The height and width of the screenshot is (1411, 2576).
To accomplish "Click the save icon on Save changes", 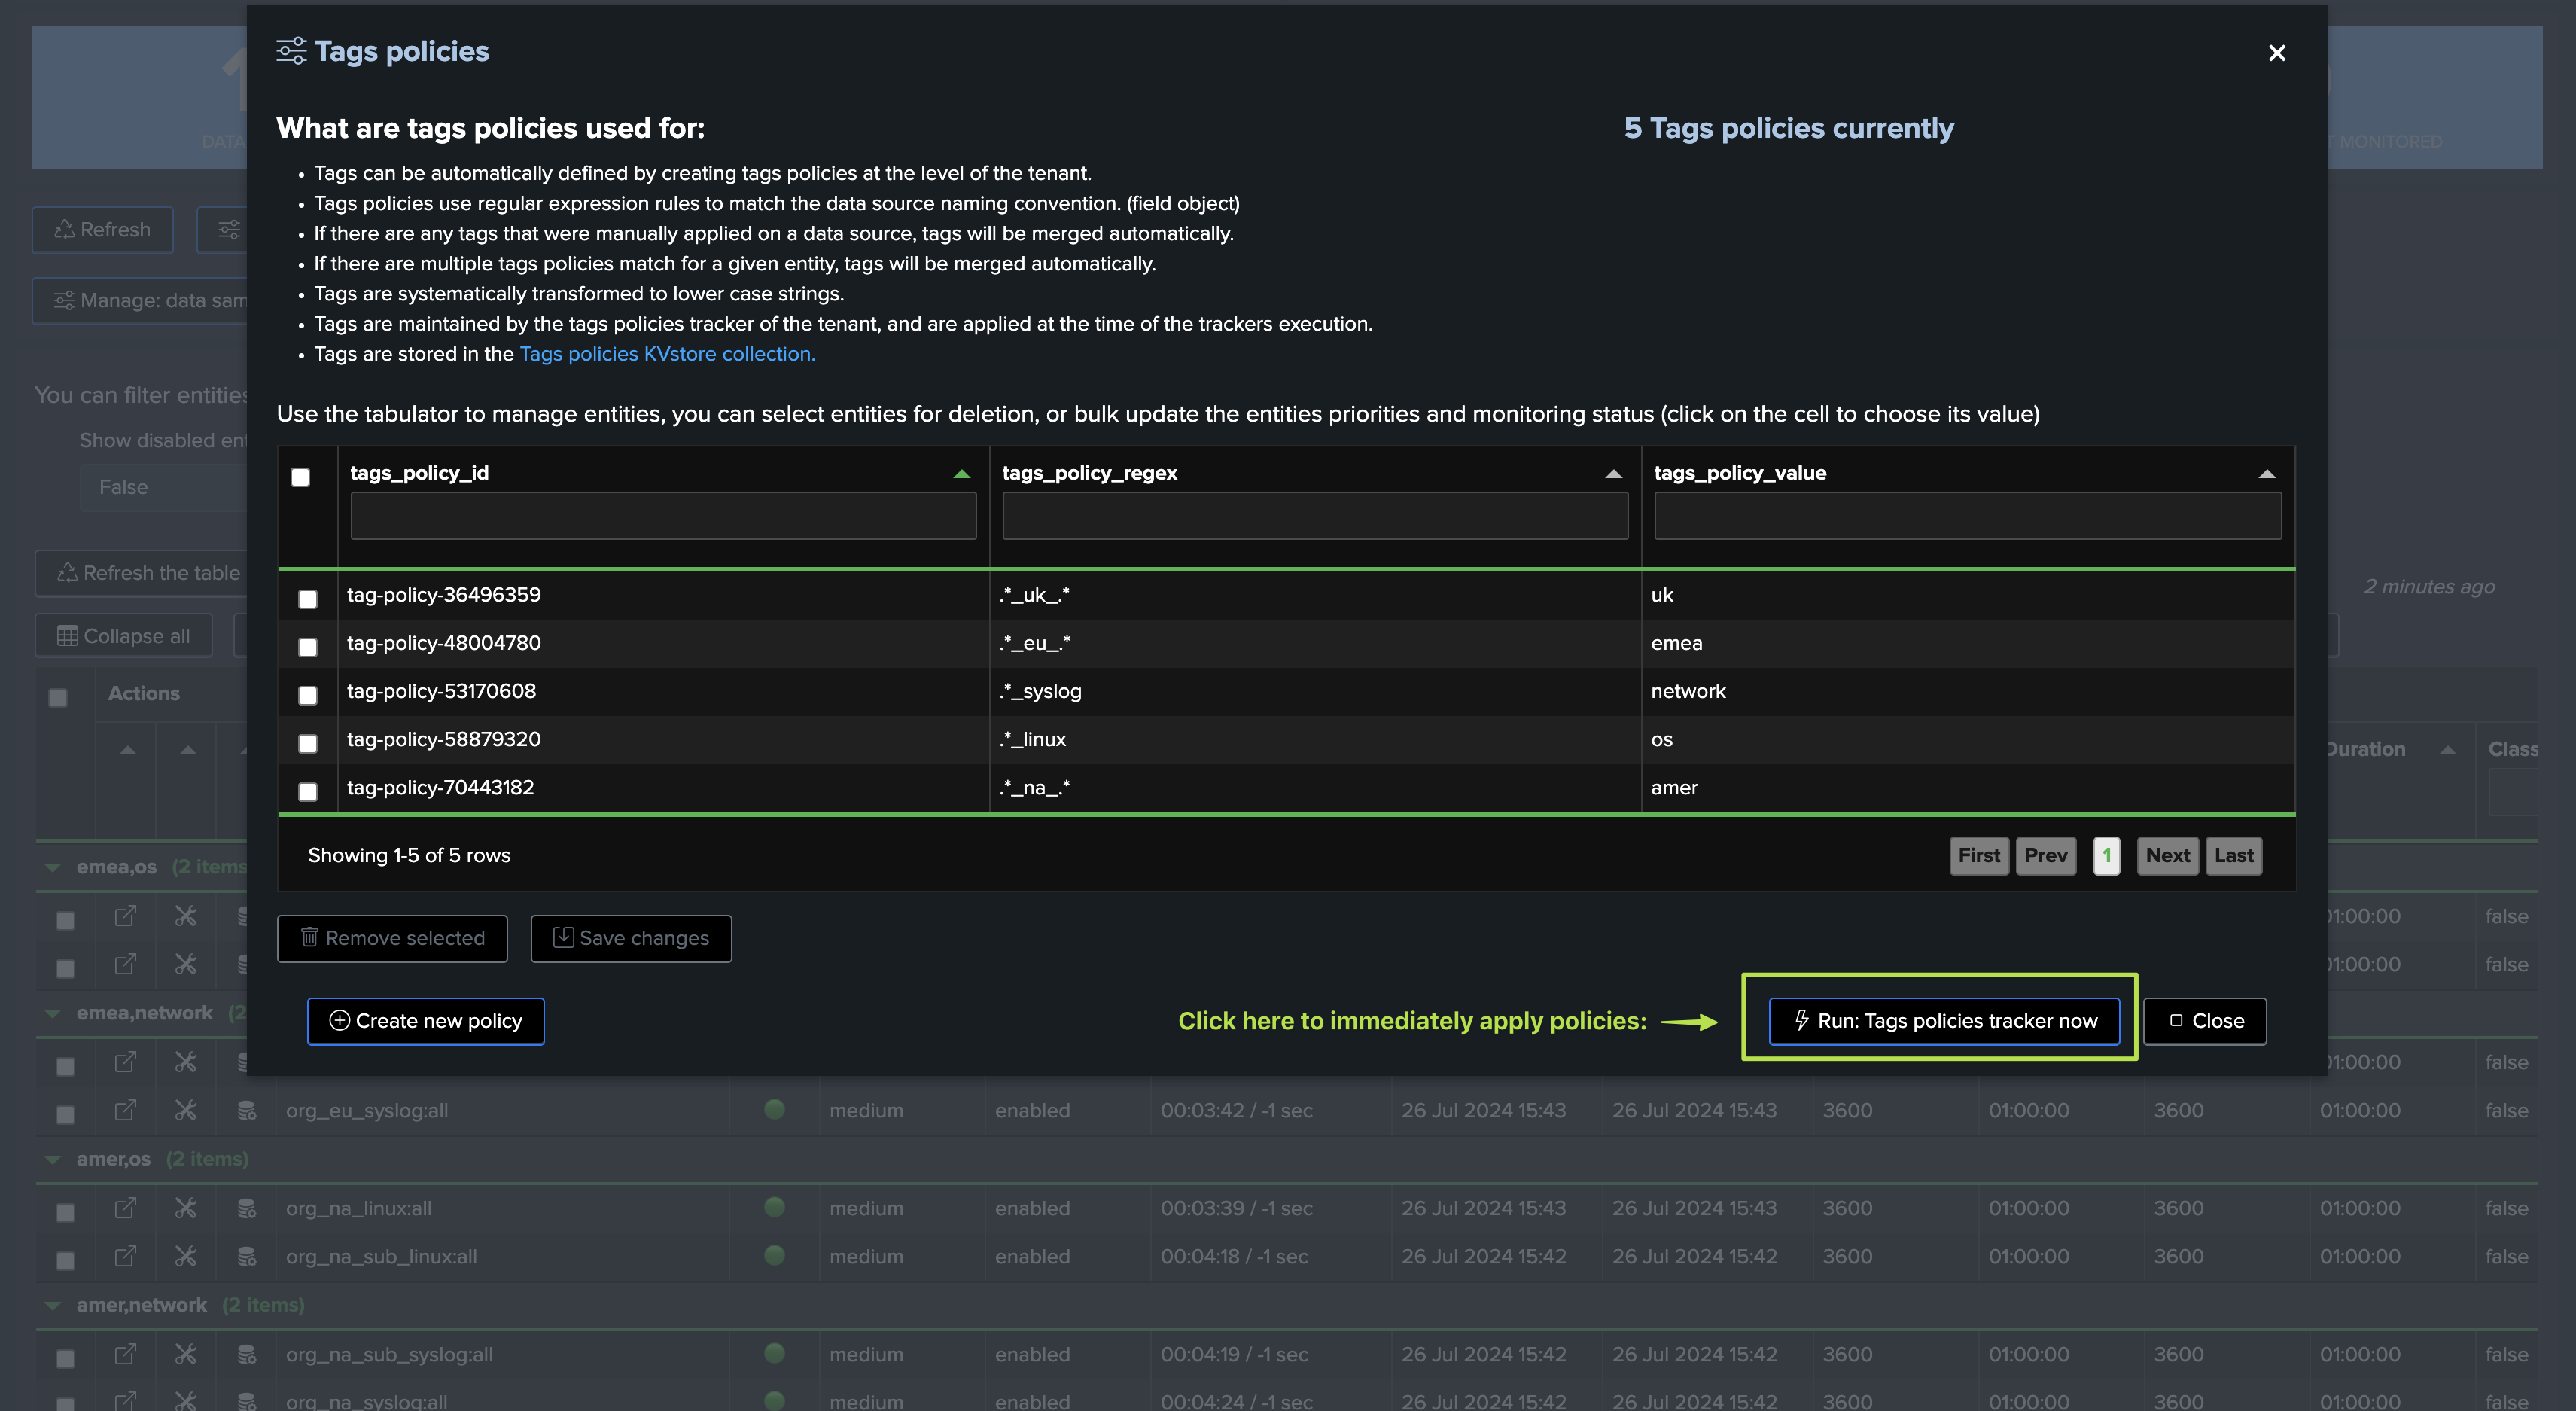I will tap(563, 937).
